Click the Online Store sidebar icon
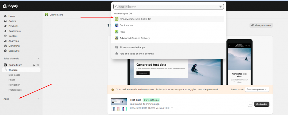288x115 pixels. pyautogui.click(x=5, y=65)
